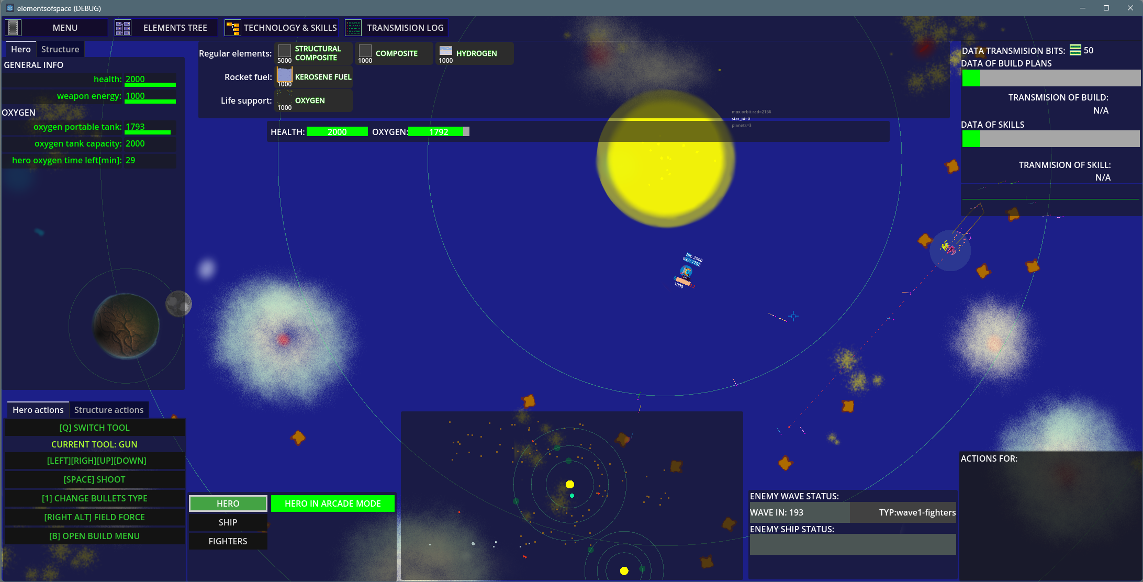The height and width of the screenshot is (582, 1143).
Task: Click the data transmission bits icon
Action: tap(1075, 50)
